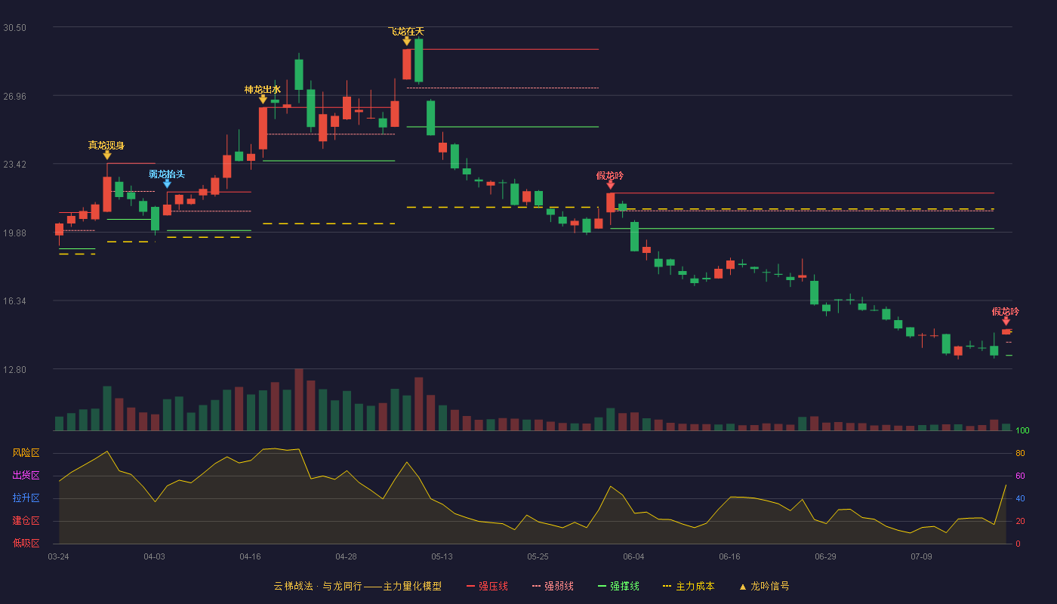The width and height of the screenshot is (1057, 604).
Task: Click the 低吸区 zone label
Action: 26,544
